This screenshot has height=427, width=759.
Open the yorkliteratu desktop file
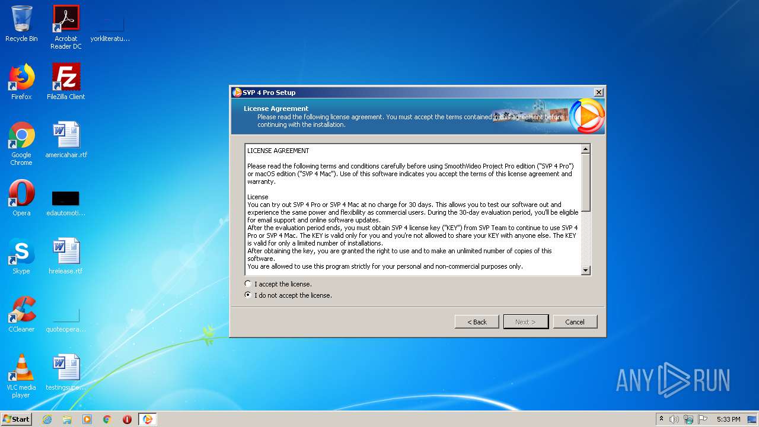[110, 28]
